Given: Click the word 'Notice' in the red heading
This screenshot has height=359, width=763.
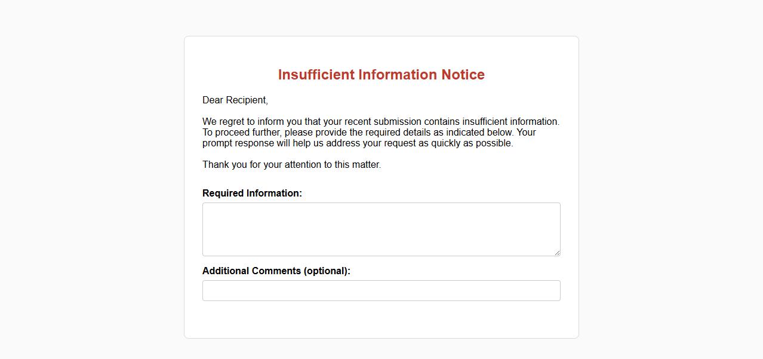Looking at the screenshot, I should [463, 75].
